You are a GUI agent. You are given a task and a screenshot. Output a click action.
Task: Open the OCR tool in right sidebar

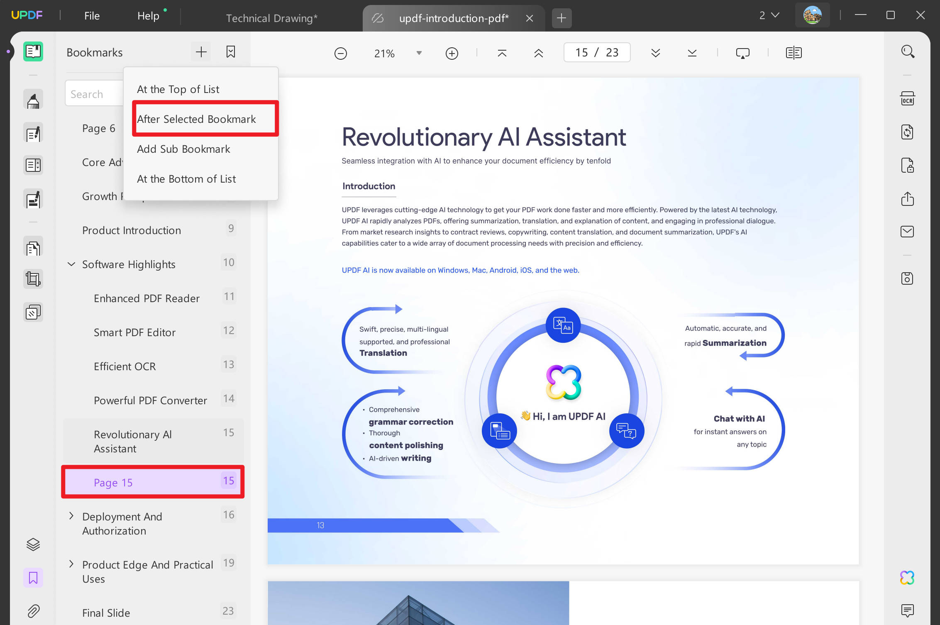(907, 99)
